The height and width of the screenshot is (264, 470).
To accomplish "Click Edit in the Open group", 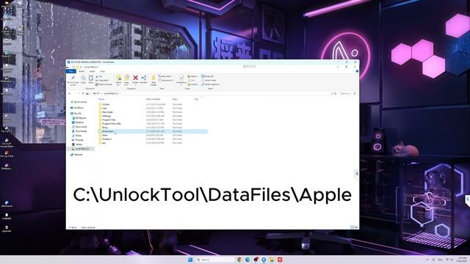I will [191, 80].
